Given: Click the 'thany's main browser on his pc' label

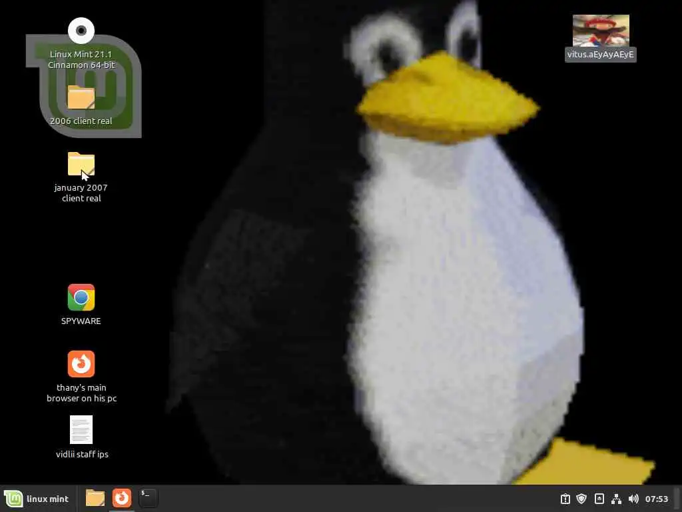Looking at the screenshot, I should coord(82,393).
